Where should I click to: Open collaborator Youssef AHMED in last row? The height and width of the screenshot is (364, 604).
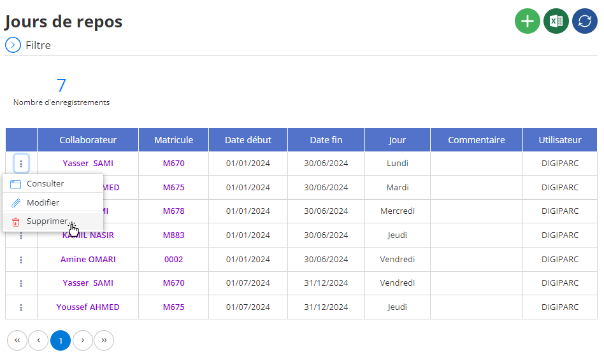(88, 307)
